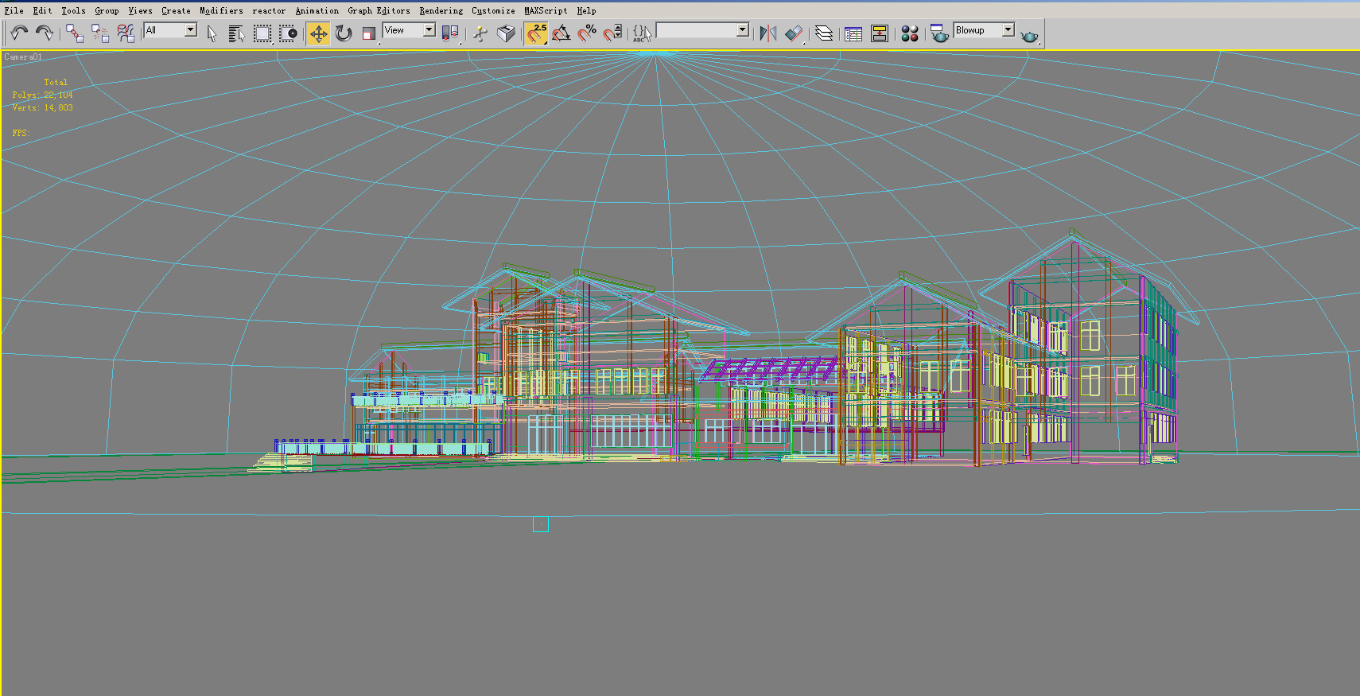The image size is (1360, 696).
Task: Expand the All selection filter dropdown
Action: click(191, 30)
